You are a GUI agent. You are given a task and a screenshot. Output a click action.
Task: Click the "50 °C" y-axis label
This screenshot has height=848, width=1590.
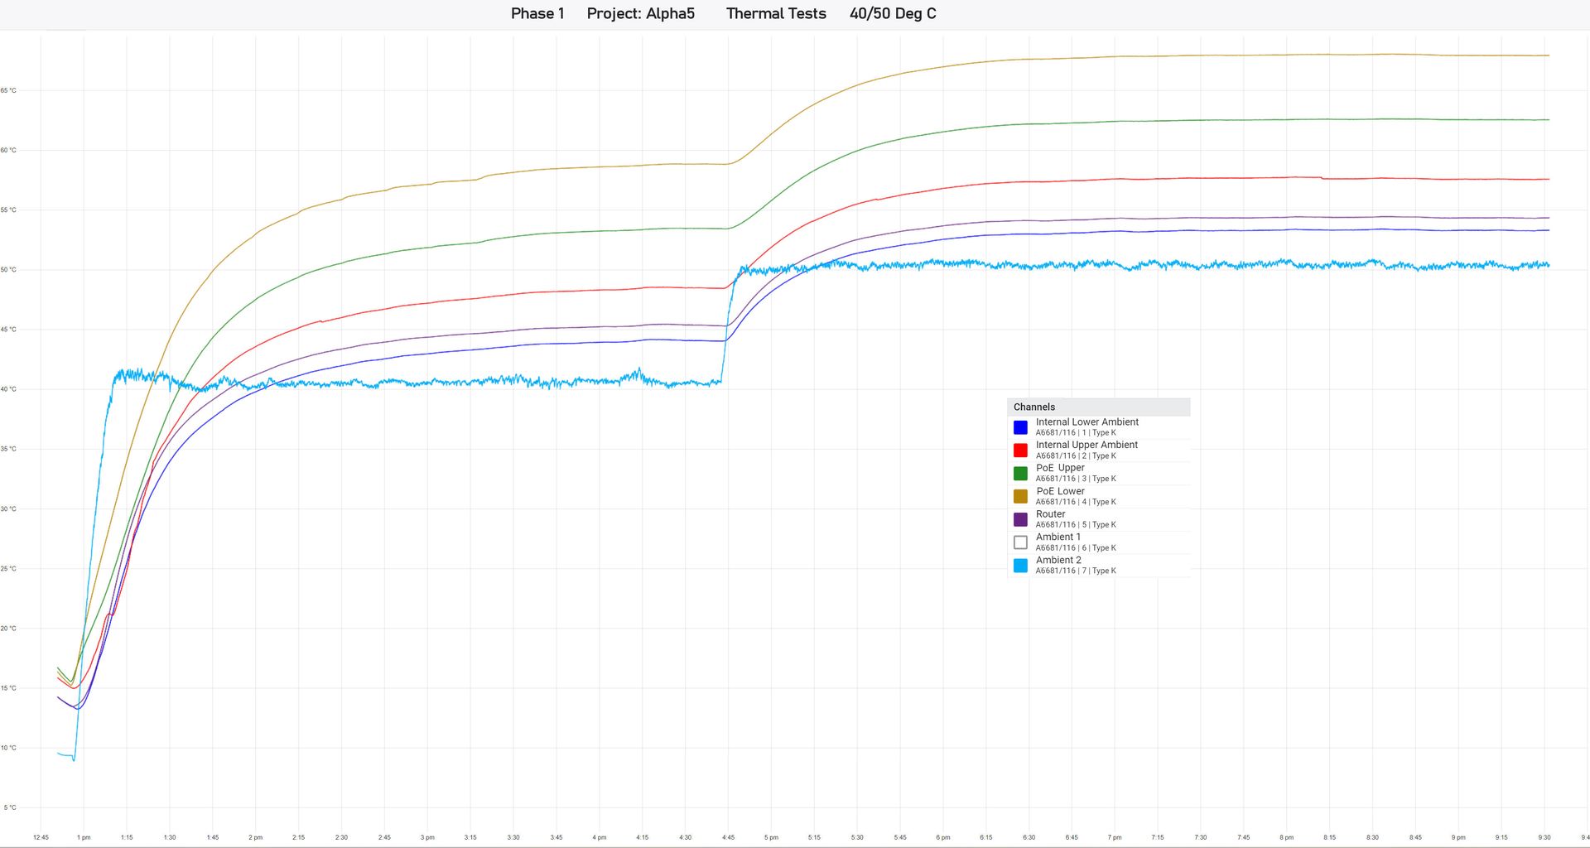pyautogui.click(x=10, y=269)
